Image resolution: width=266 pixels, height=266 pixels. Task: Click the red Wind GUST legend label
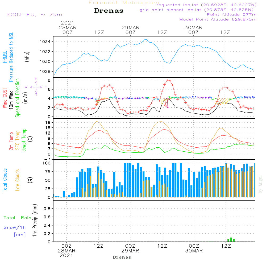click(5, 98)
